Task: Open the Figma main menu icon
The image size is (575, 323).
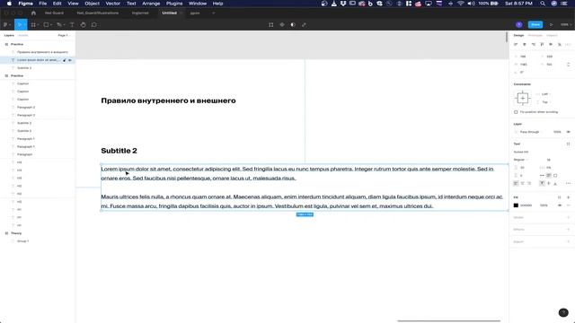Action: 6,24
